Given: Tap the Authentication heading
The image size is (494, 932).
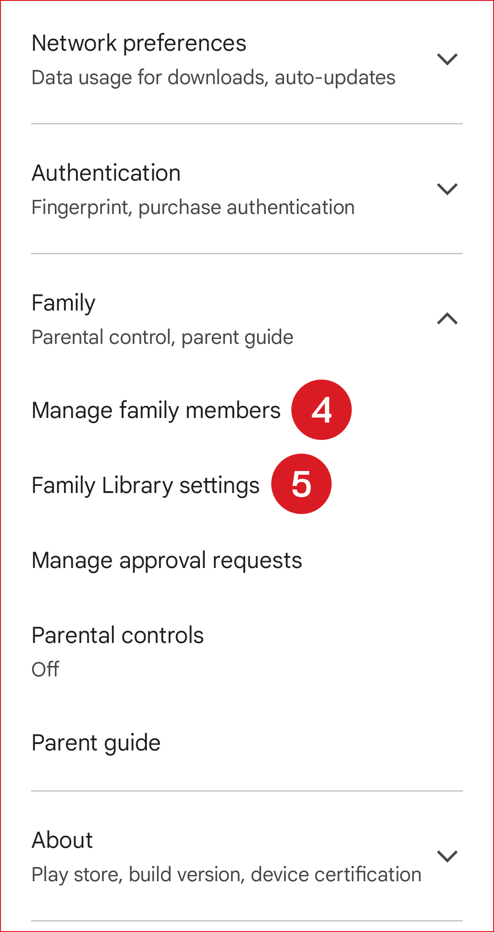Looking at the screenshot, I should coord(106,173).
